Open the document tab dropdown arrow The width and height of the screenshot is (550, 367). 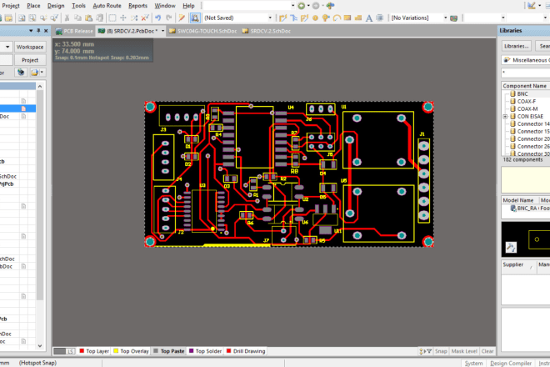pyautogui.click(x=162, y=31)
